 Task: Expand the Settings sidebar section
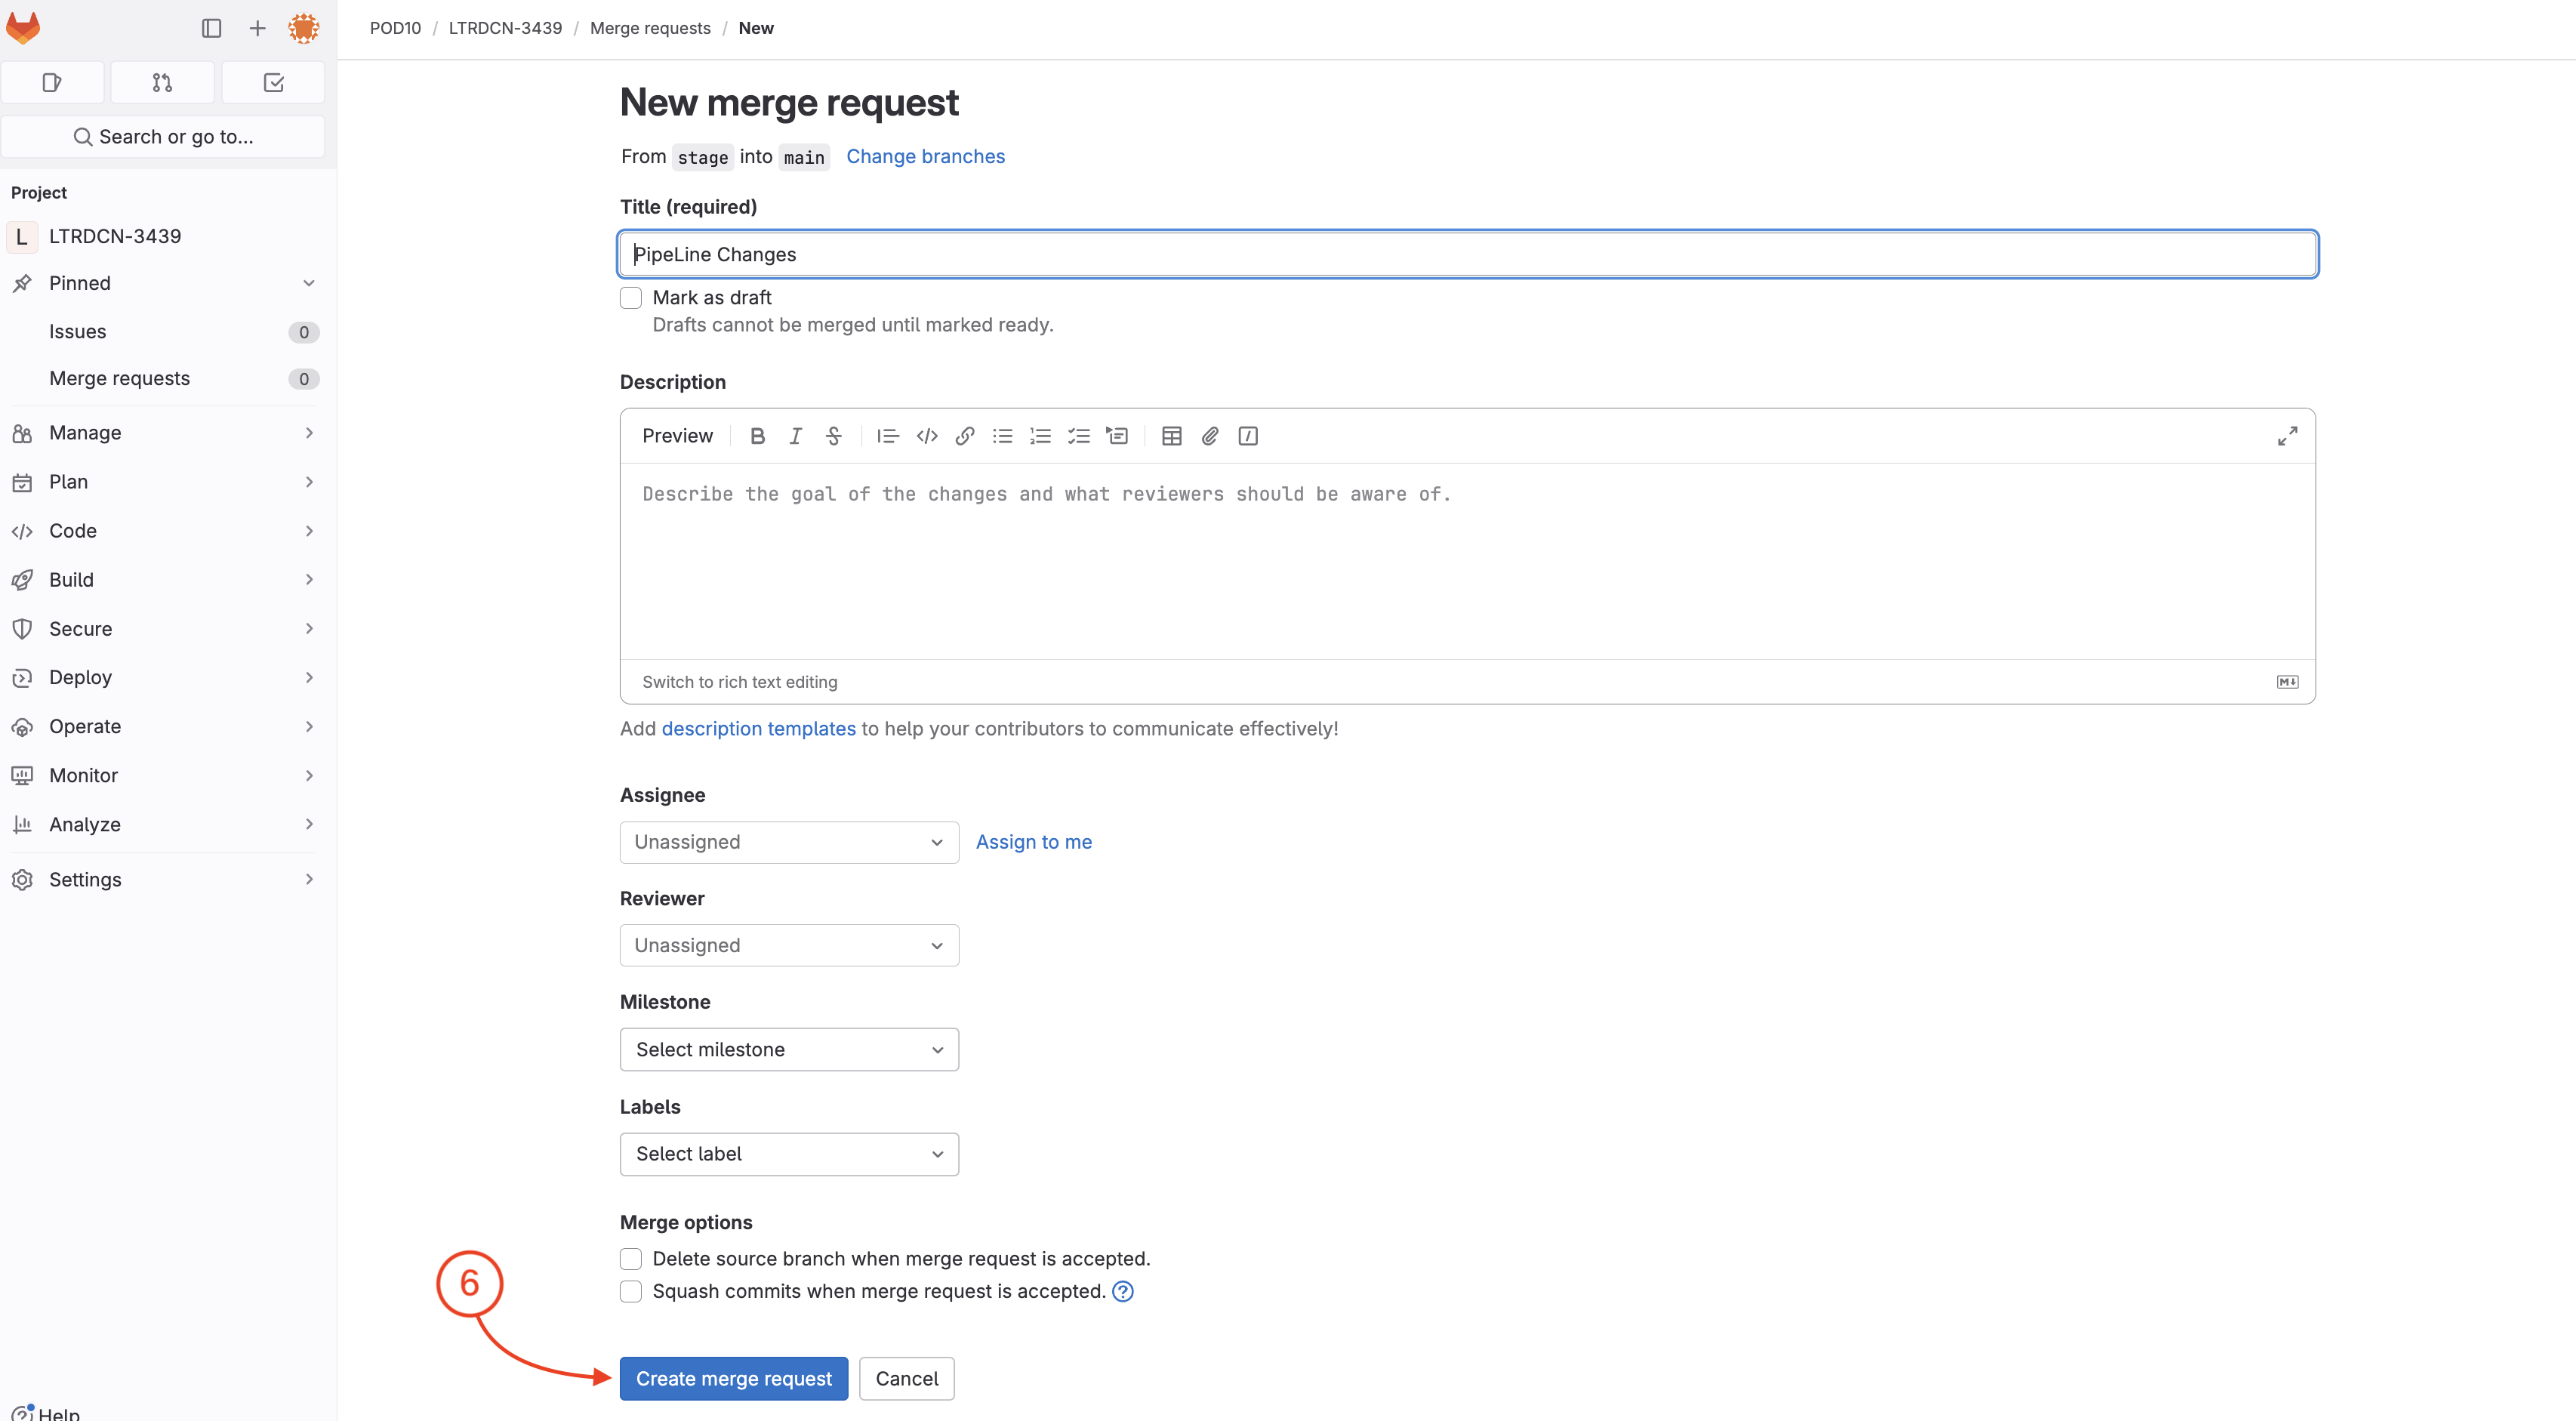tap(165, 879)
